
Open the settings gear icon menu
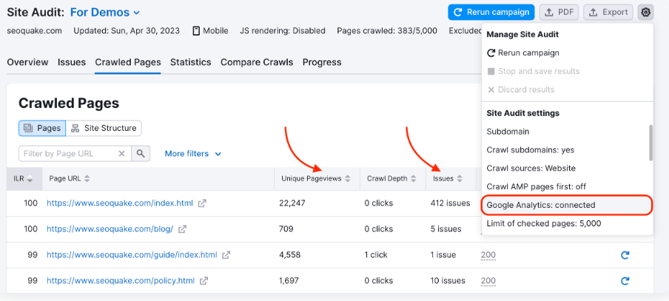645,13
